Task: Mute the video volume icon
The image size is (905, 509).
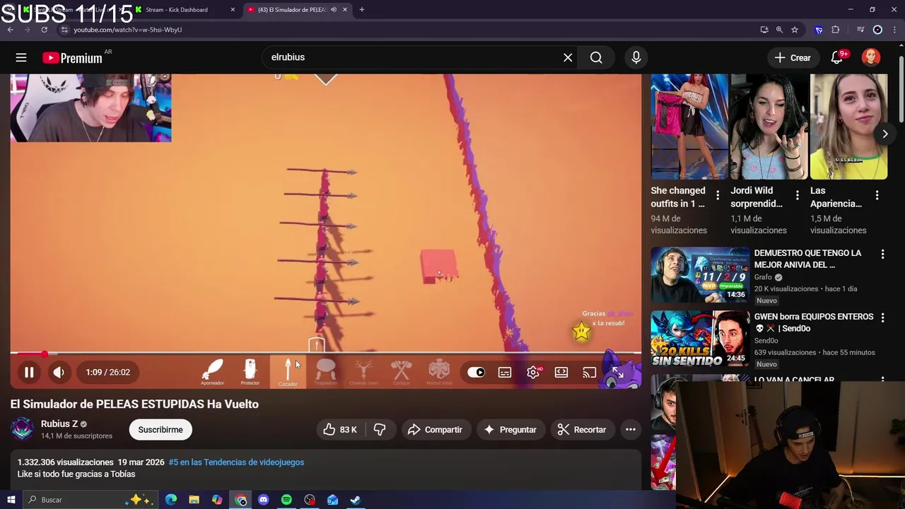Action: (x=59, y=372)
